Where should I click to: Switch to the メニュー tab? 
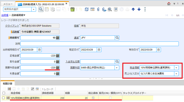[x=8, y=4]
